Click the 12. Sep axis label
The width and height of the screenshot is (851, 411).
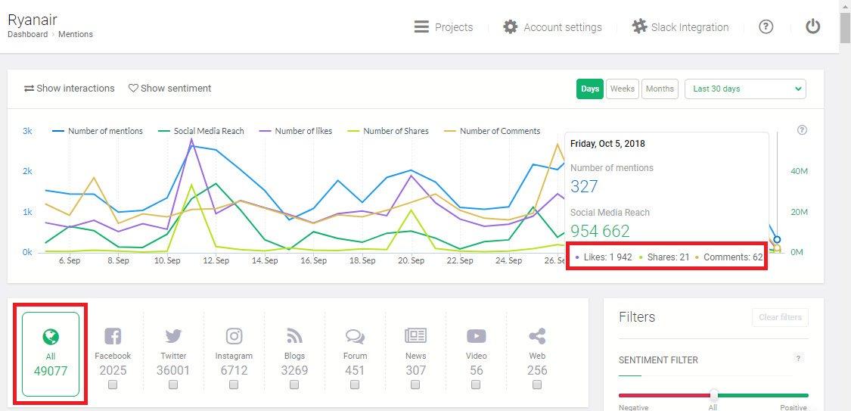(x=216, y=260)
